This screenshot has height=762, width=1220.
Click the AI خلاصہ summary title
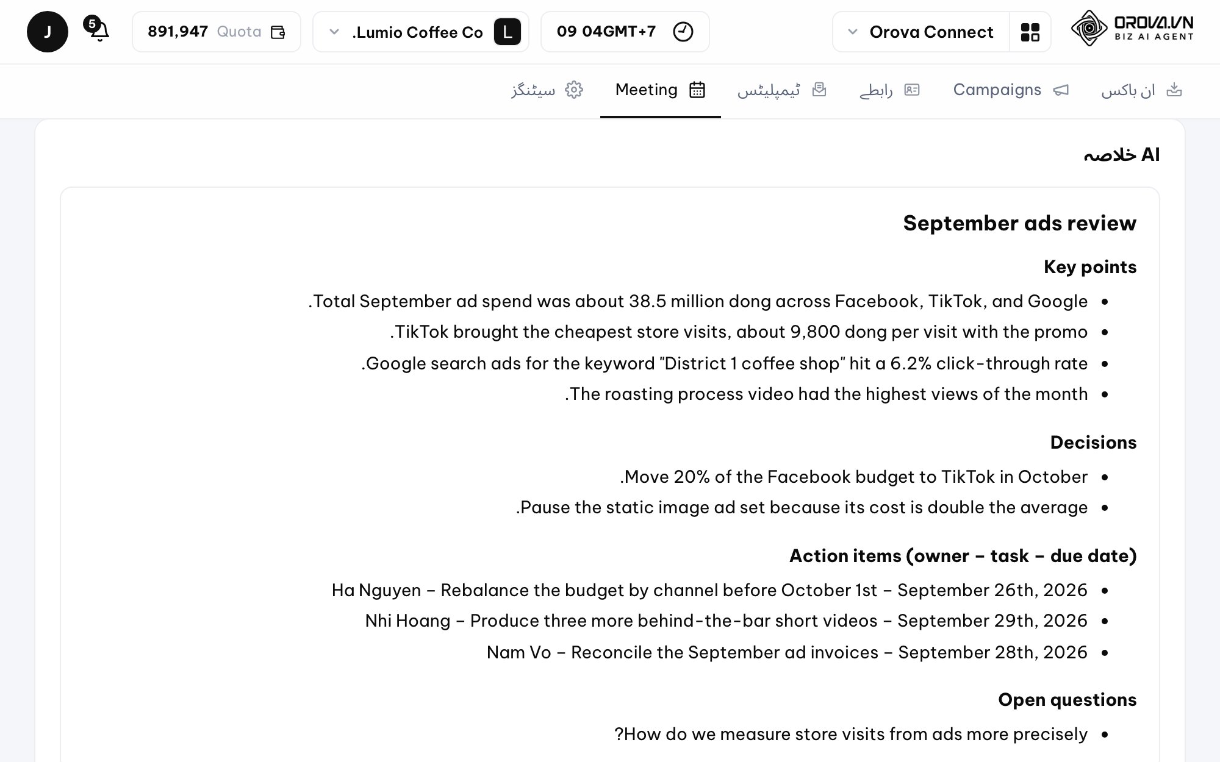[1121, 155]
